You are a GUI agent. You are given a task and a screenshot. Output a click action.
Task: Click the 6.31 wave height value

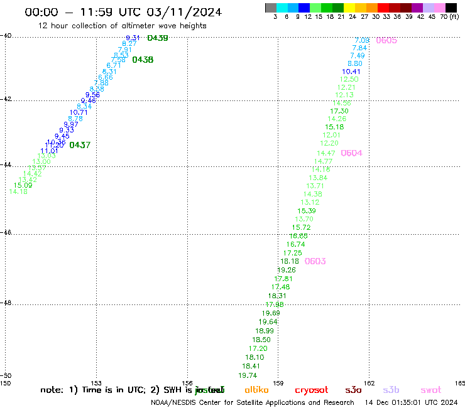tap(109, 72)
